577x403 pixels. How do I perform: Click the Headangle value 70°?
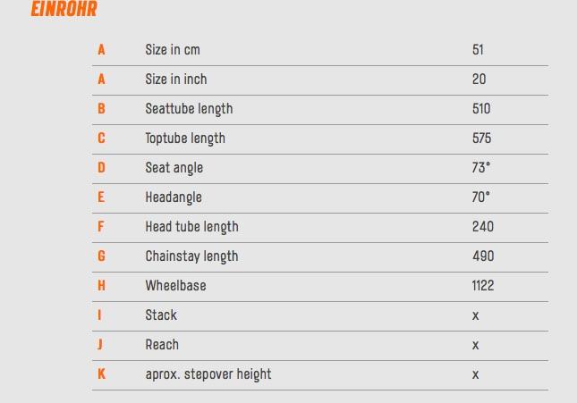[x=481, y=197]
